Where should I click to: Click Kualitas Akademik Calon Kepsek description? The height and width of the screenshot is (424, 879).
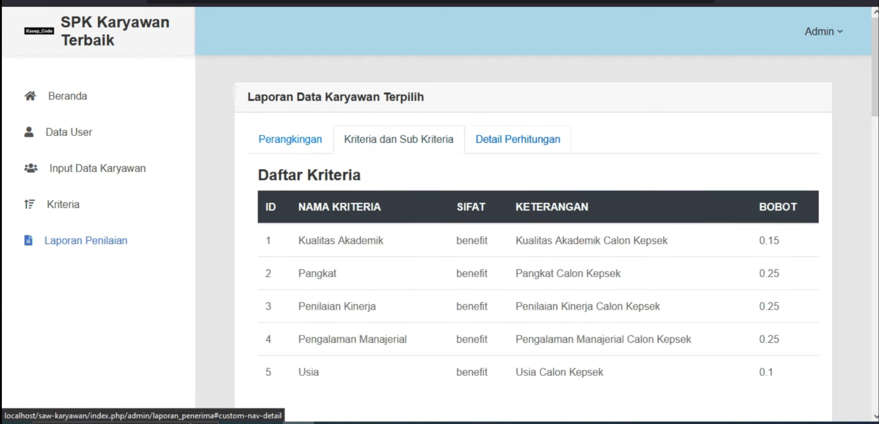coord(591,240)
